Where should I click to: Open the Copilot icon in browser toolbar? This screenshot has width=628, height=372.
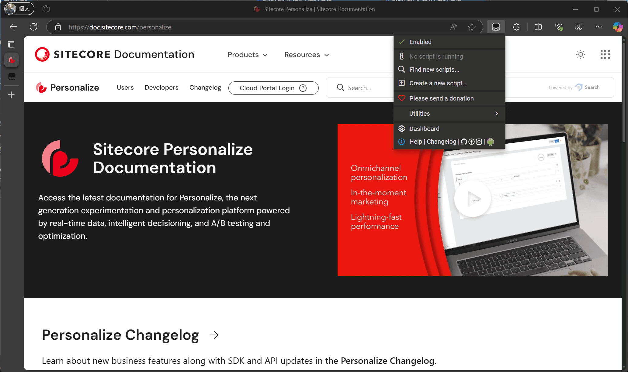point(617,27)
